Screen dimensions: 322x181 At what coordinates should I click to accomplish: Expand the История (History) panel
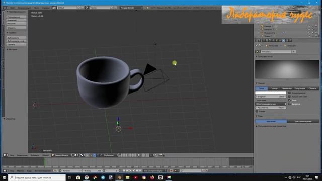(12, 49)
